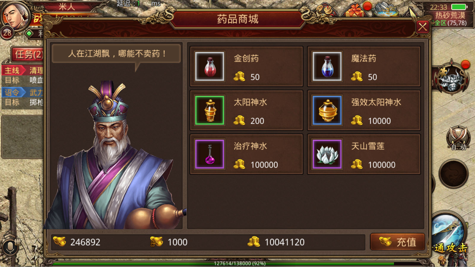Select the 治疗神水 purple flask icon
Screen dimensions: 475x267
(210, 154)
